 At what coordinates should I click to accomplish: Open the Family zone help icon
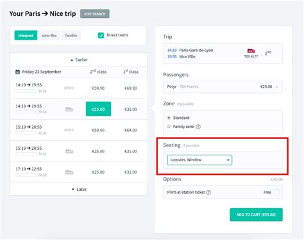pyautogui.click(x=198, y=127)
